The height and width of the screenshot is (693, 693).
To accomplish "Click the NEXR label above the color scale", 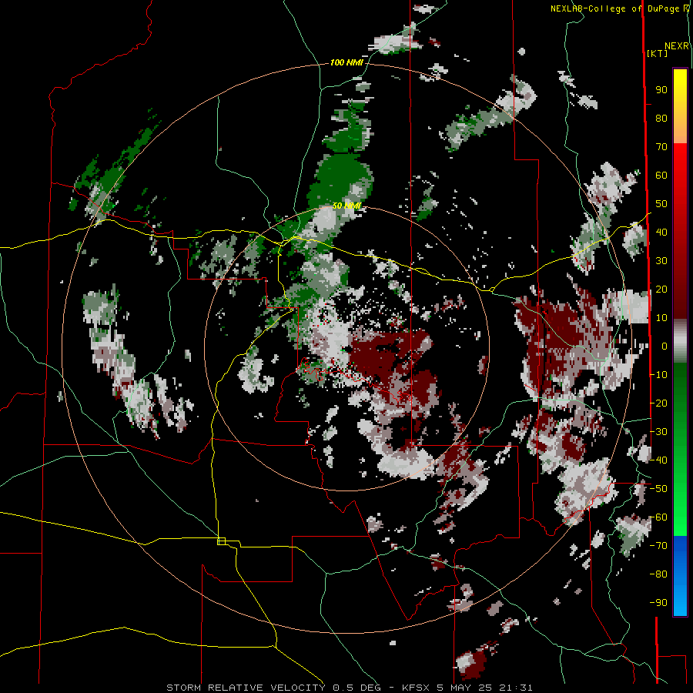I will point(677,46).
